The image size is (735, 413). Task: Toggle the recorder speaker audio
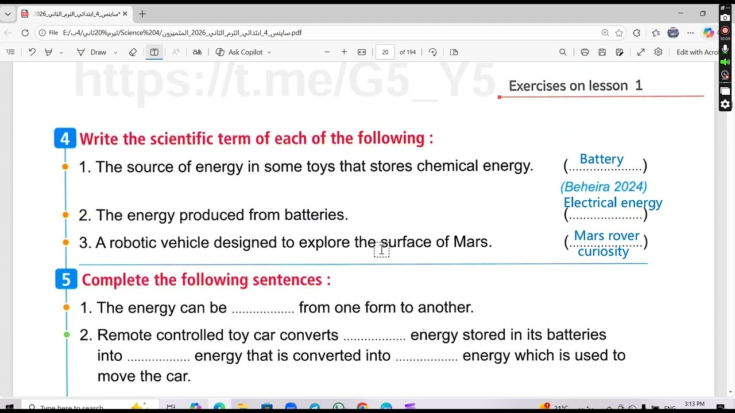(725, 62)
